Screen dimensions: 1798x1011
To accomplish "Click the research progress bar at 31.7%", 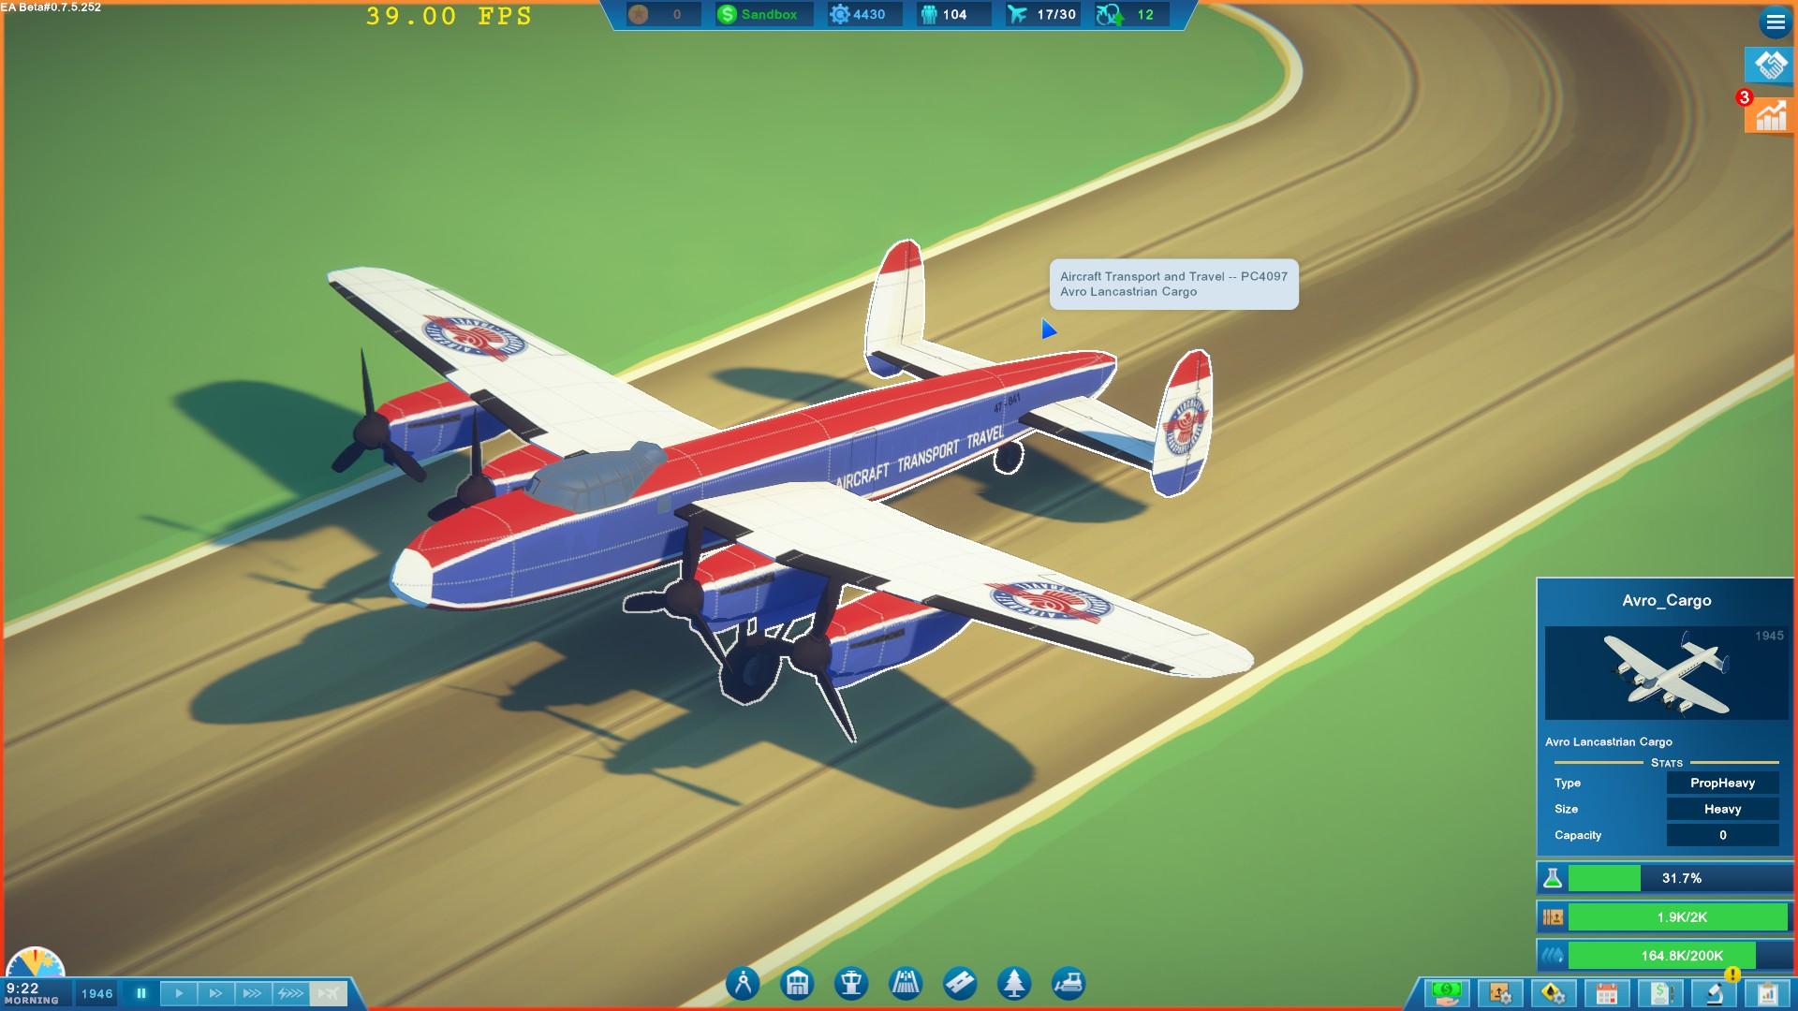I will coord(1681,878).
